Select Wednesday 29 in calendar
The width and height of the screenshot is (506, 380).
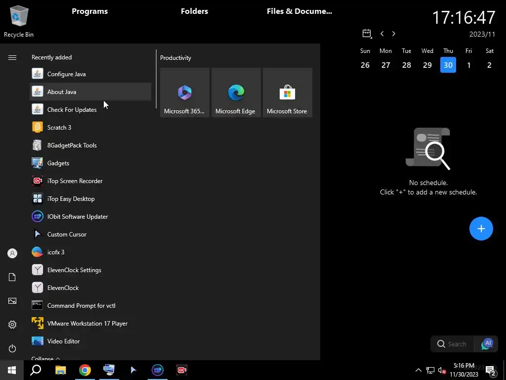point(427,65)
